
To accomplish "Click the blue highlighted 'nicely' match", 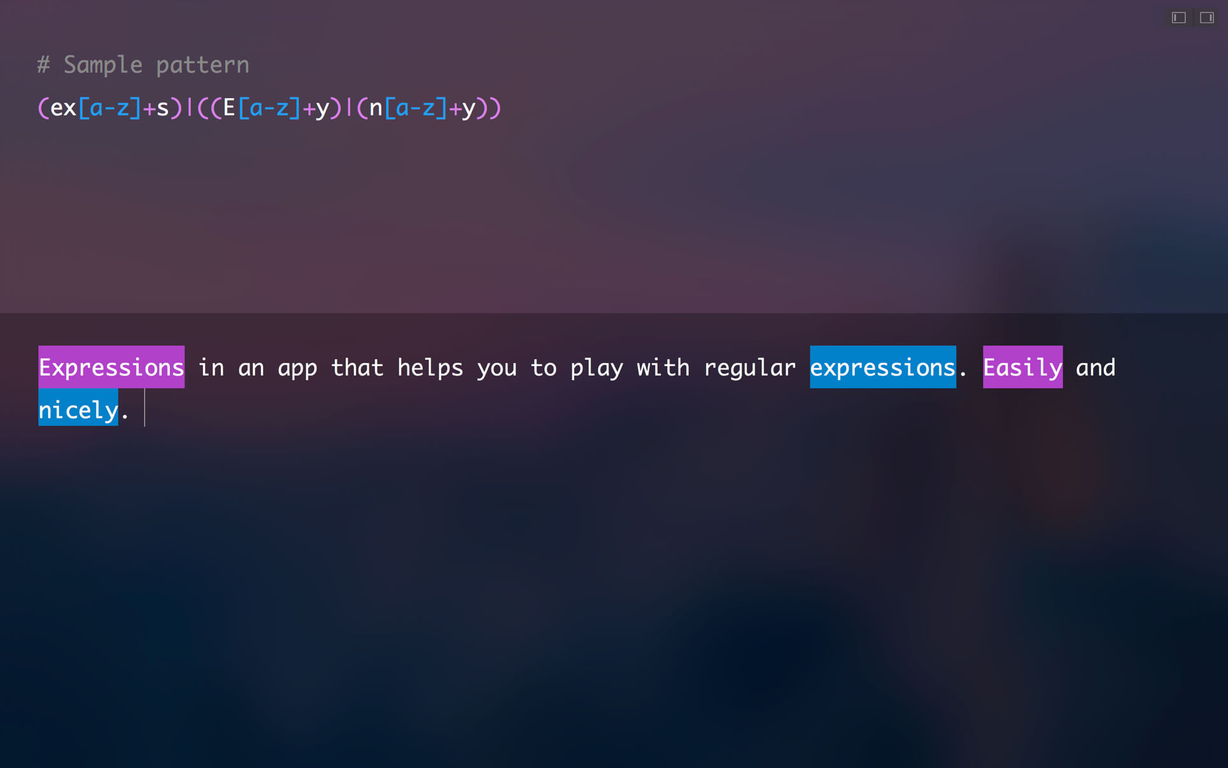I will 78,409.
